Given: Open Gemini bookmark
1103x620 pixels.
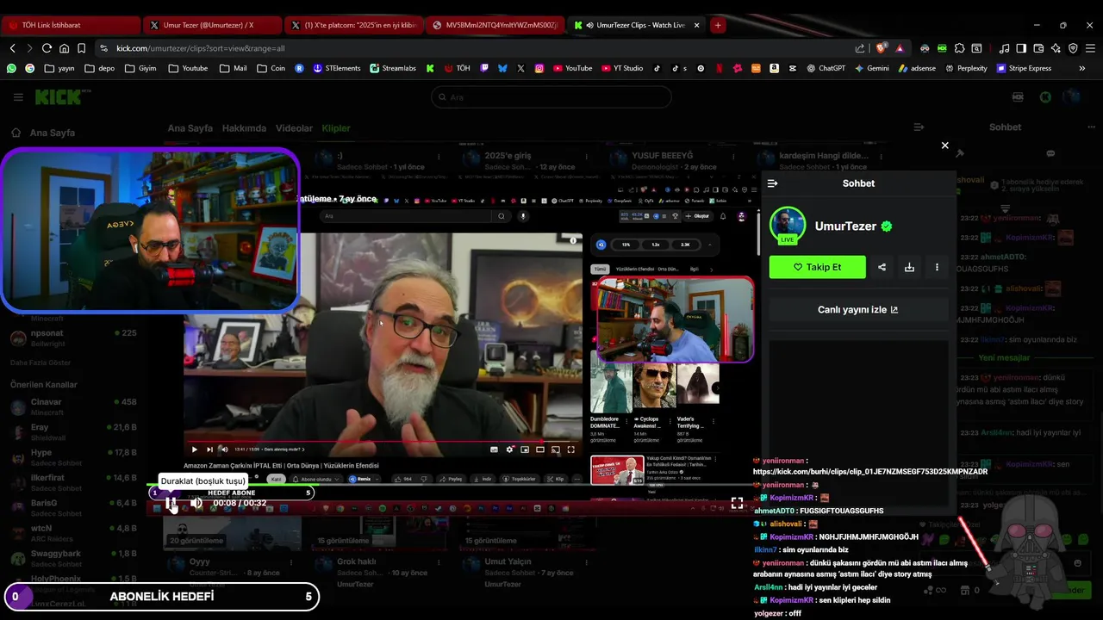Looking at the screenshot, I should pyautogui.click(x=871, y=68).
